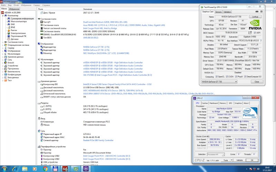Expand the Системная плата tree node
The width and height of the screenshot is (276, 172).
pyautogui.click(x=3, y=42)
